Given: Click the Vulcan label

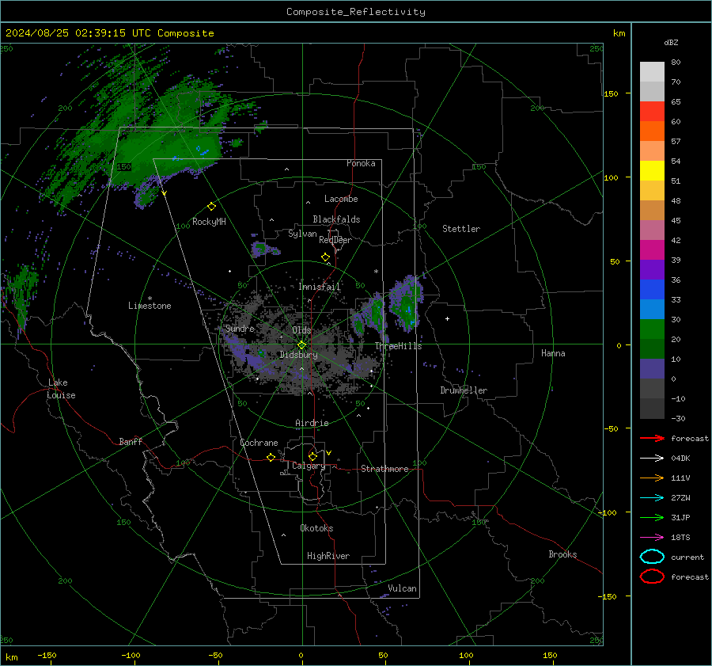Looking at the screenshot, I should (402, 588).
